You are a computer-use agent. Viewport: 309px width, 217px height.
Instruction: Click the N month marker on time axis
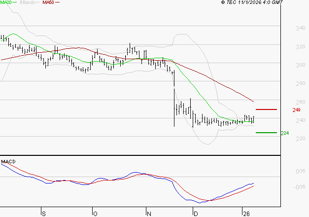pyautogui.click(x=149, y=214)
